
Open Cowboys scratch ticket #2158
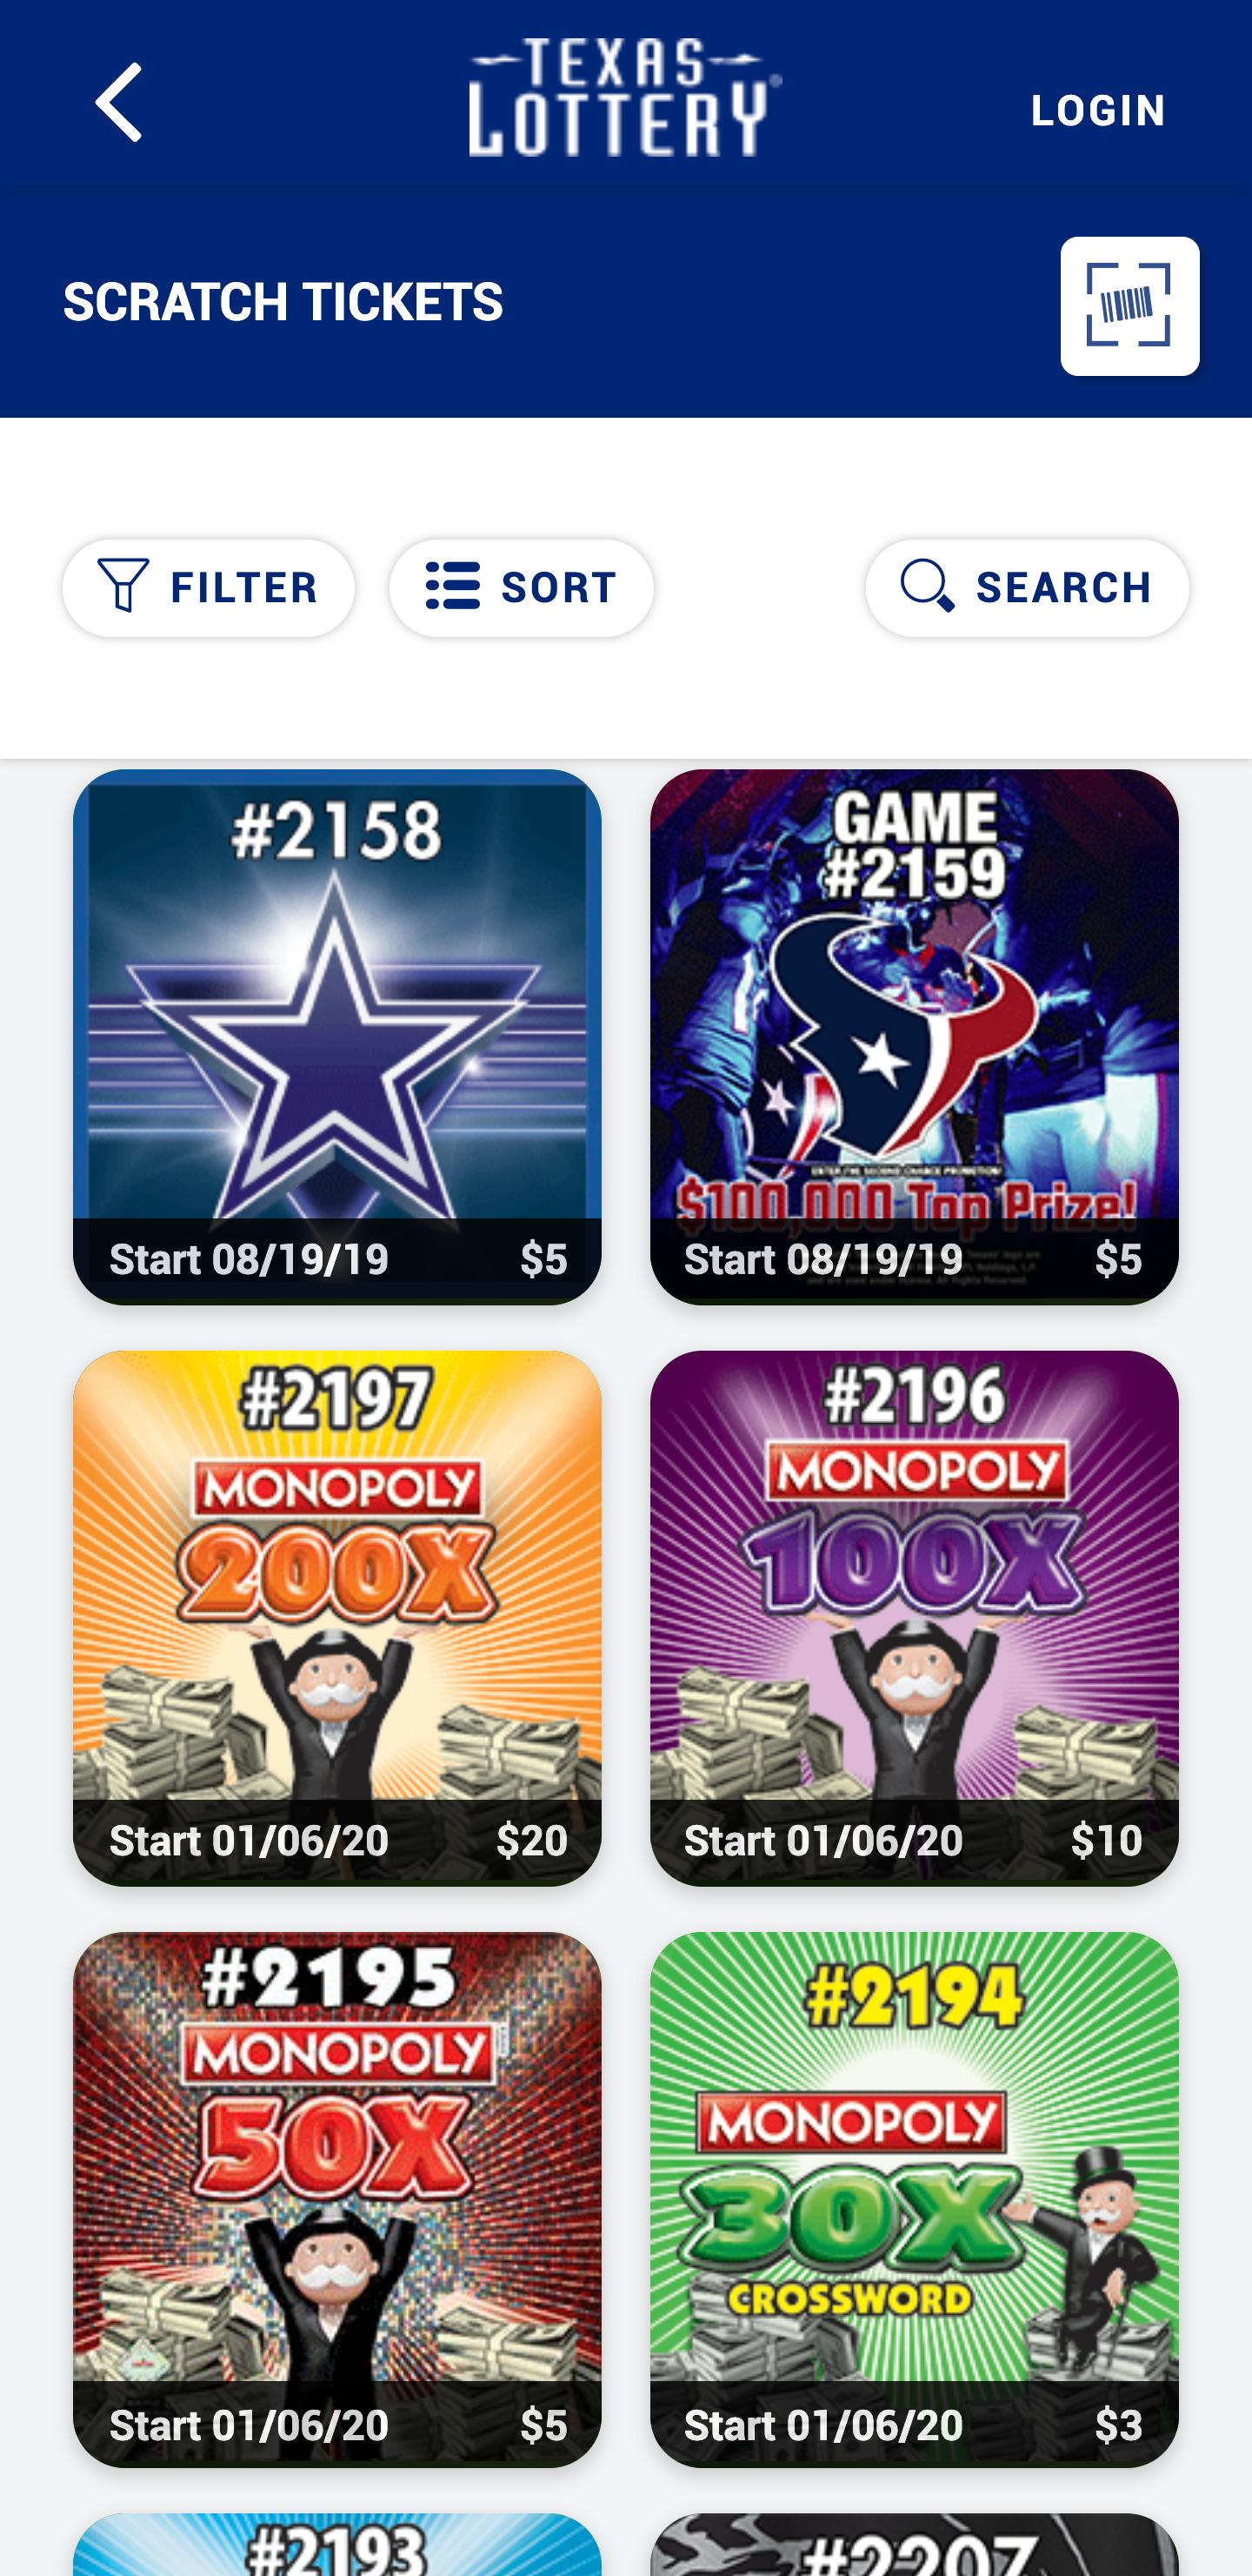(336, 1037)
